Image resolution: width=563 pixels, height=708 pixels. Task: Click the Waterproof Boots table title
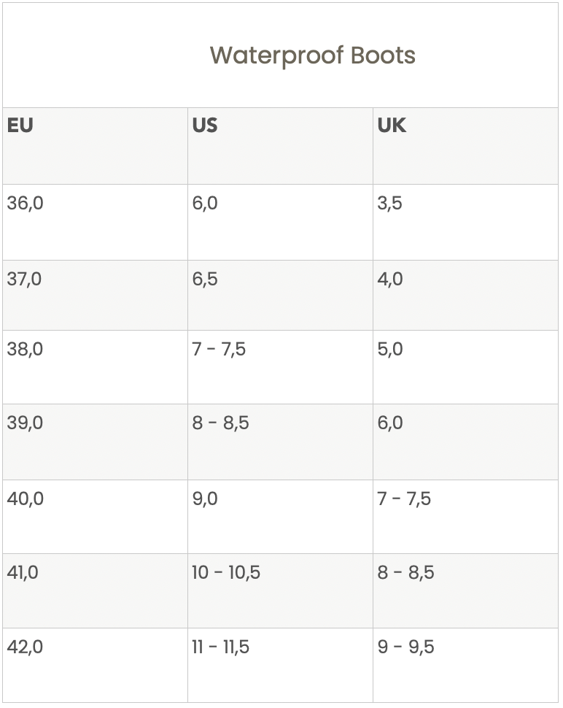(312, 55)
